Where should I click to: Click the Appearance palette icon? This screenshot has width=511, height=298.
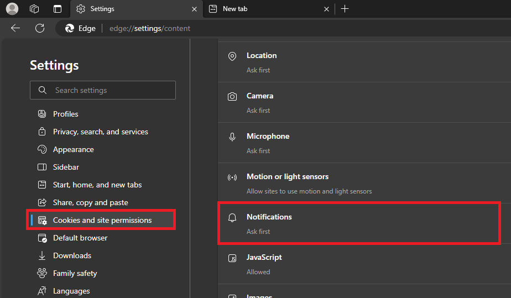coord(42,149)
